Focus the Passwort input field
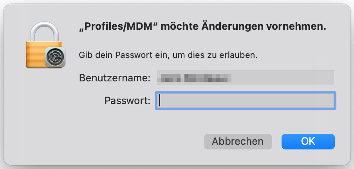The height and width of the screenshot is (169, 354). tap(246, 101)
